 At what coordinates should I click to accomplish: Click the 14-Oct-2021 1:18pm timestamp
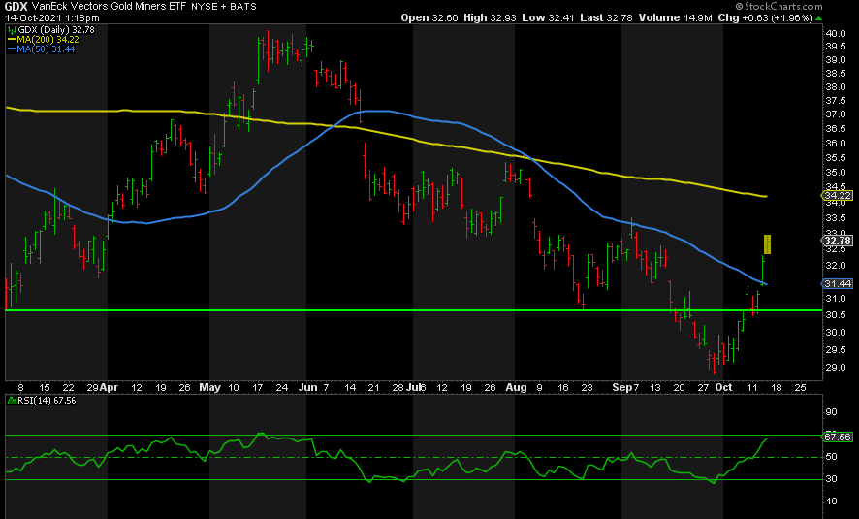tap(52, 18)
